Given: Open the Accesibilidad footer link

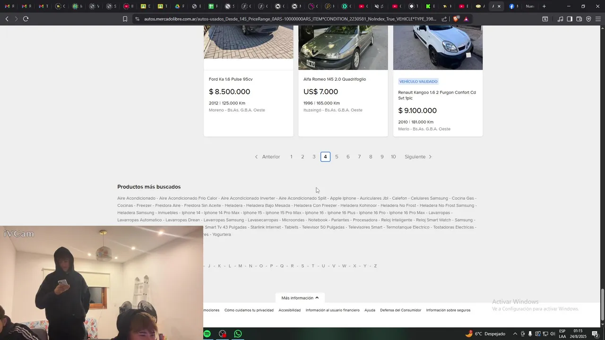Looking at the screenshot, I should click(290, 310).
